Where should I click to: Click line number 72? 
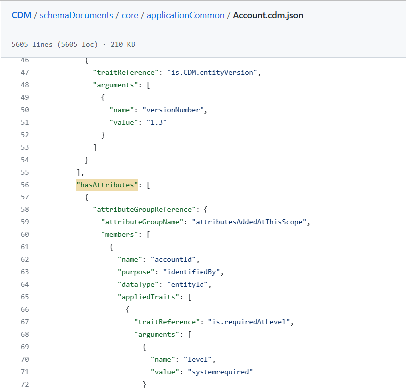point(25,384)
